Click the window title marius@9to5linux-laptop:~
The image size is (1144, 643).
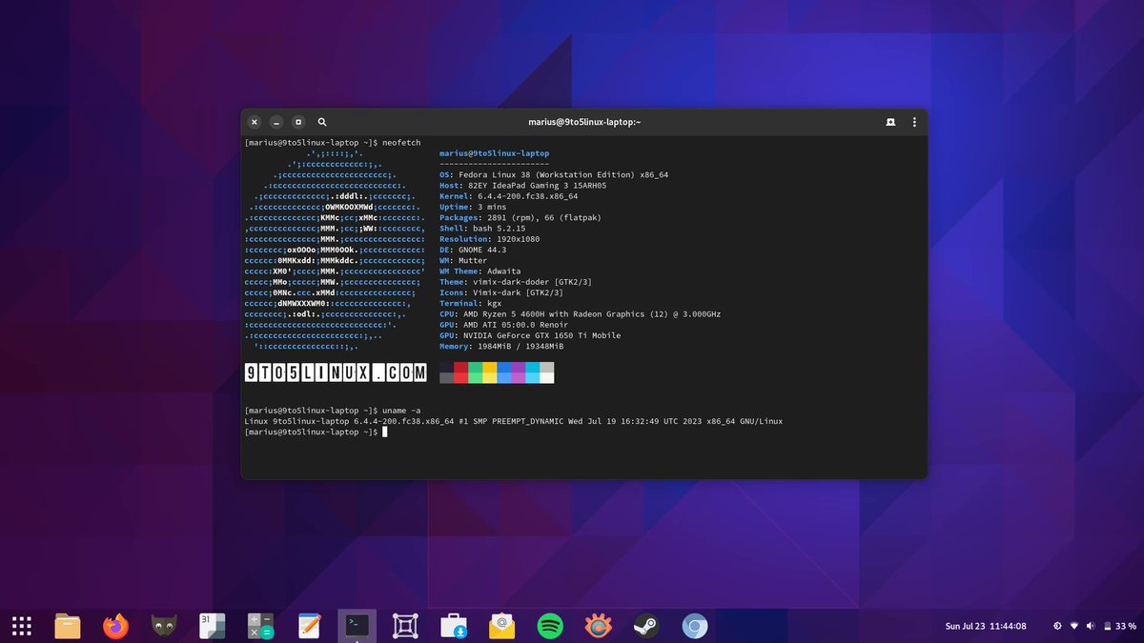584,122
